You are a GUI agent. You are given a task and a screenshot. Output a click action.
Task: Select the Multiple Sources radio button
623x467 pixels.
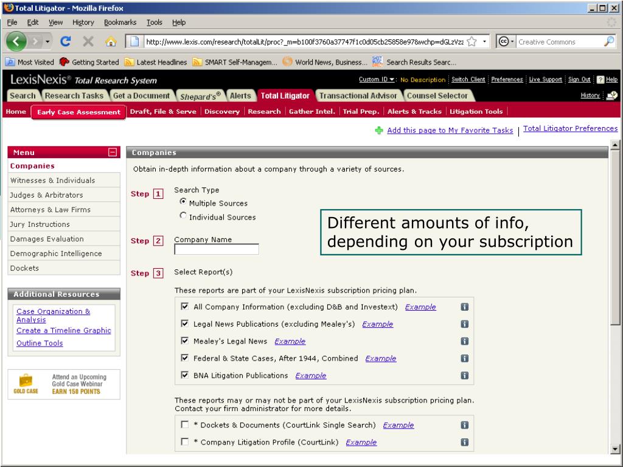183,201
